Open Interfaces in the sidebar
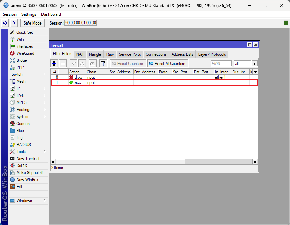This screenshot has width=290, height=225. click(x=28, y=46)
